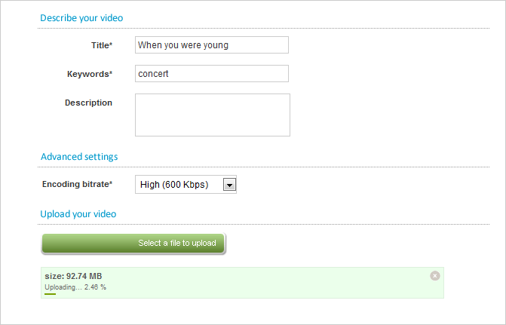The height and width of the screenshot is (325, 506).
Task: Click the green upload progress bar
Action: tap(51, 293)
